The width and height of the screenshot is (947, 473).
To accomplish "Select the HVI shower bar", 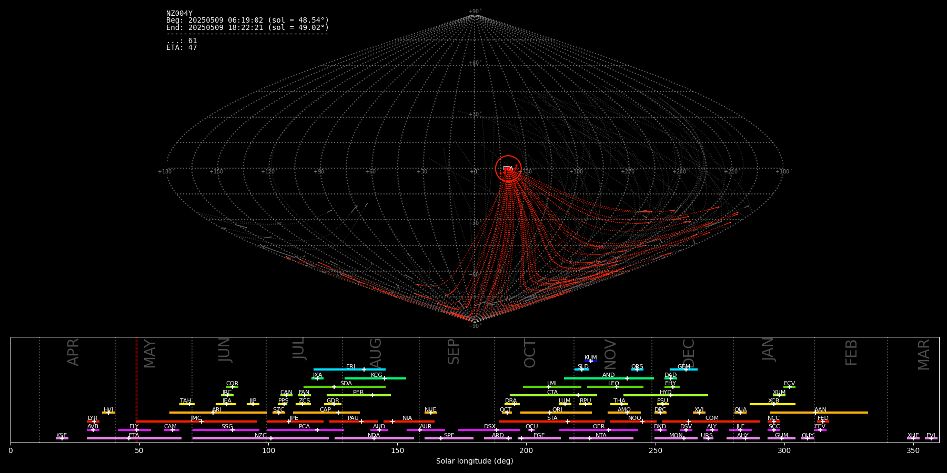I will click(x=108, y=413).
